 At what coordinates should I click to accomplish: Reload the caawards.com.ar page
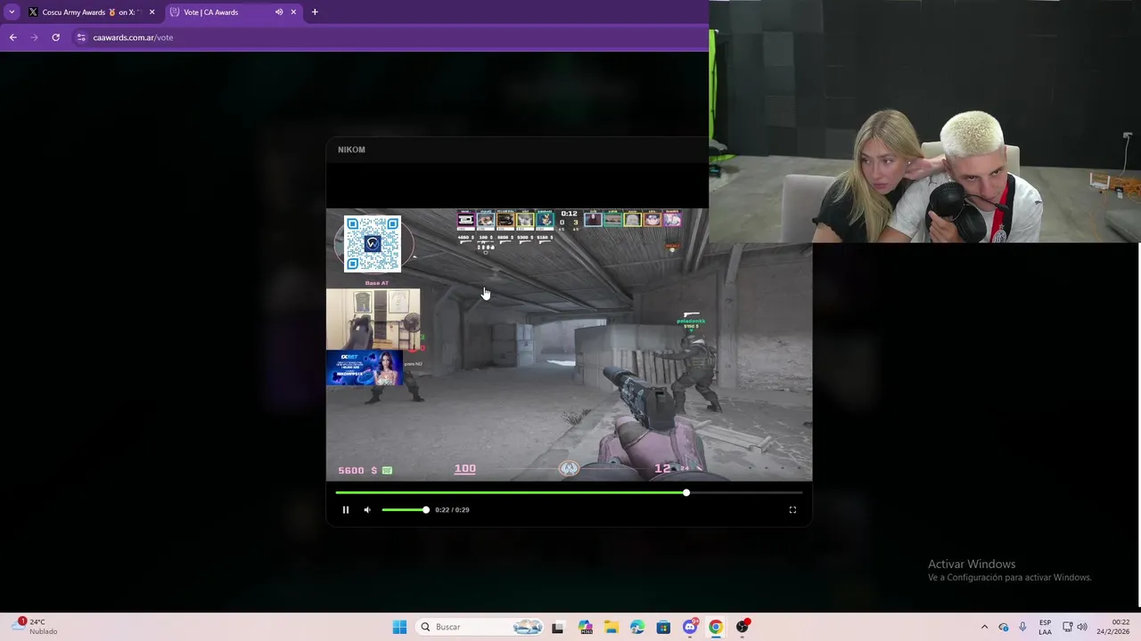click(55, 37)
